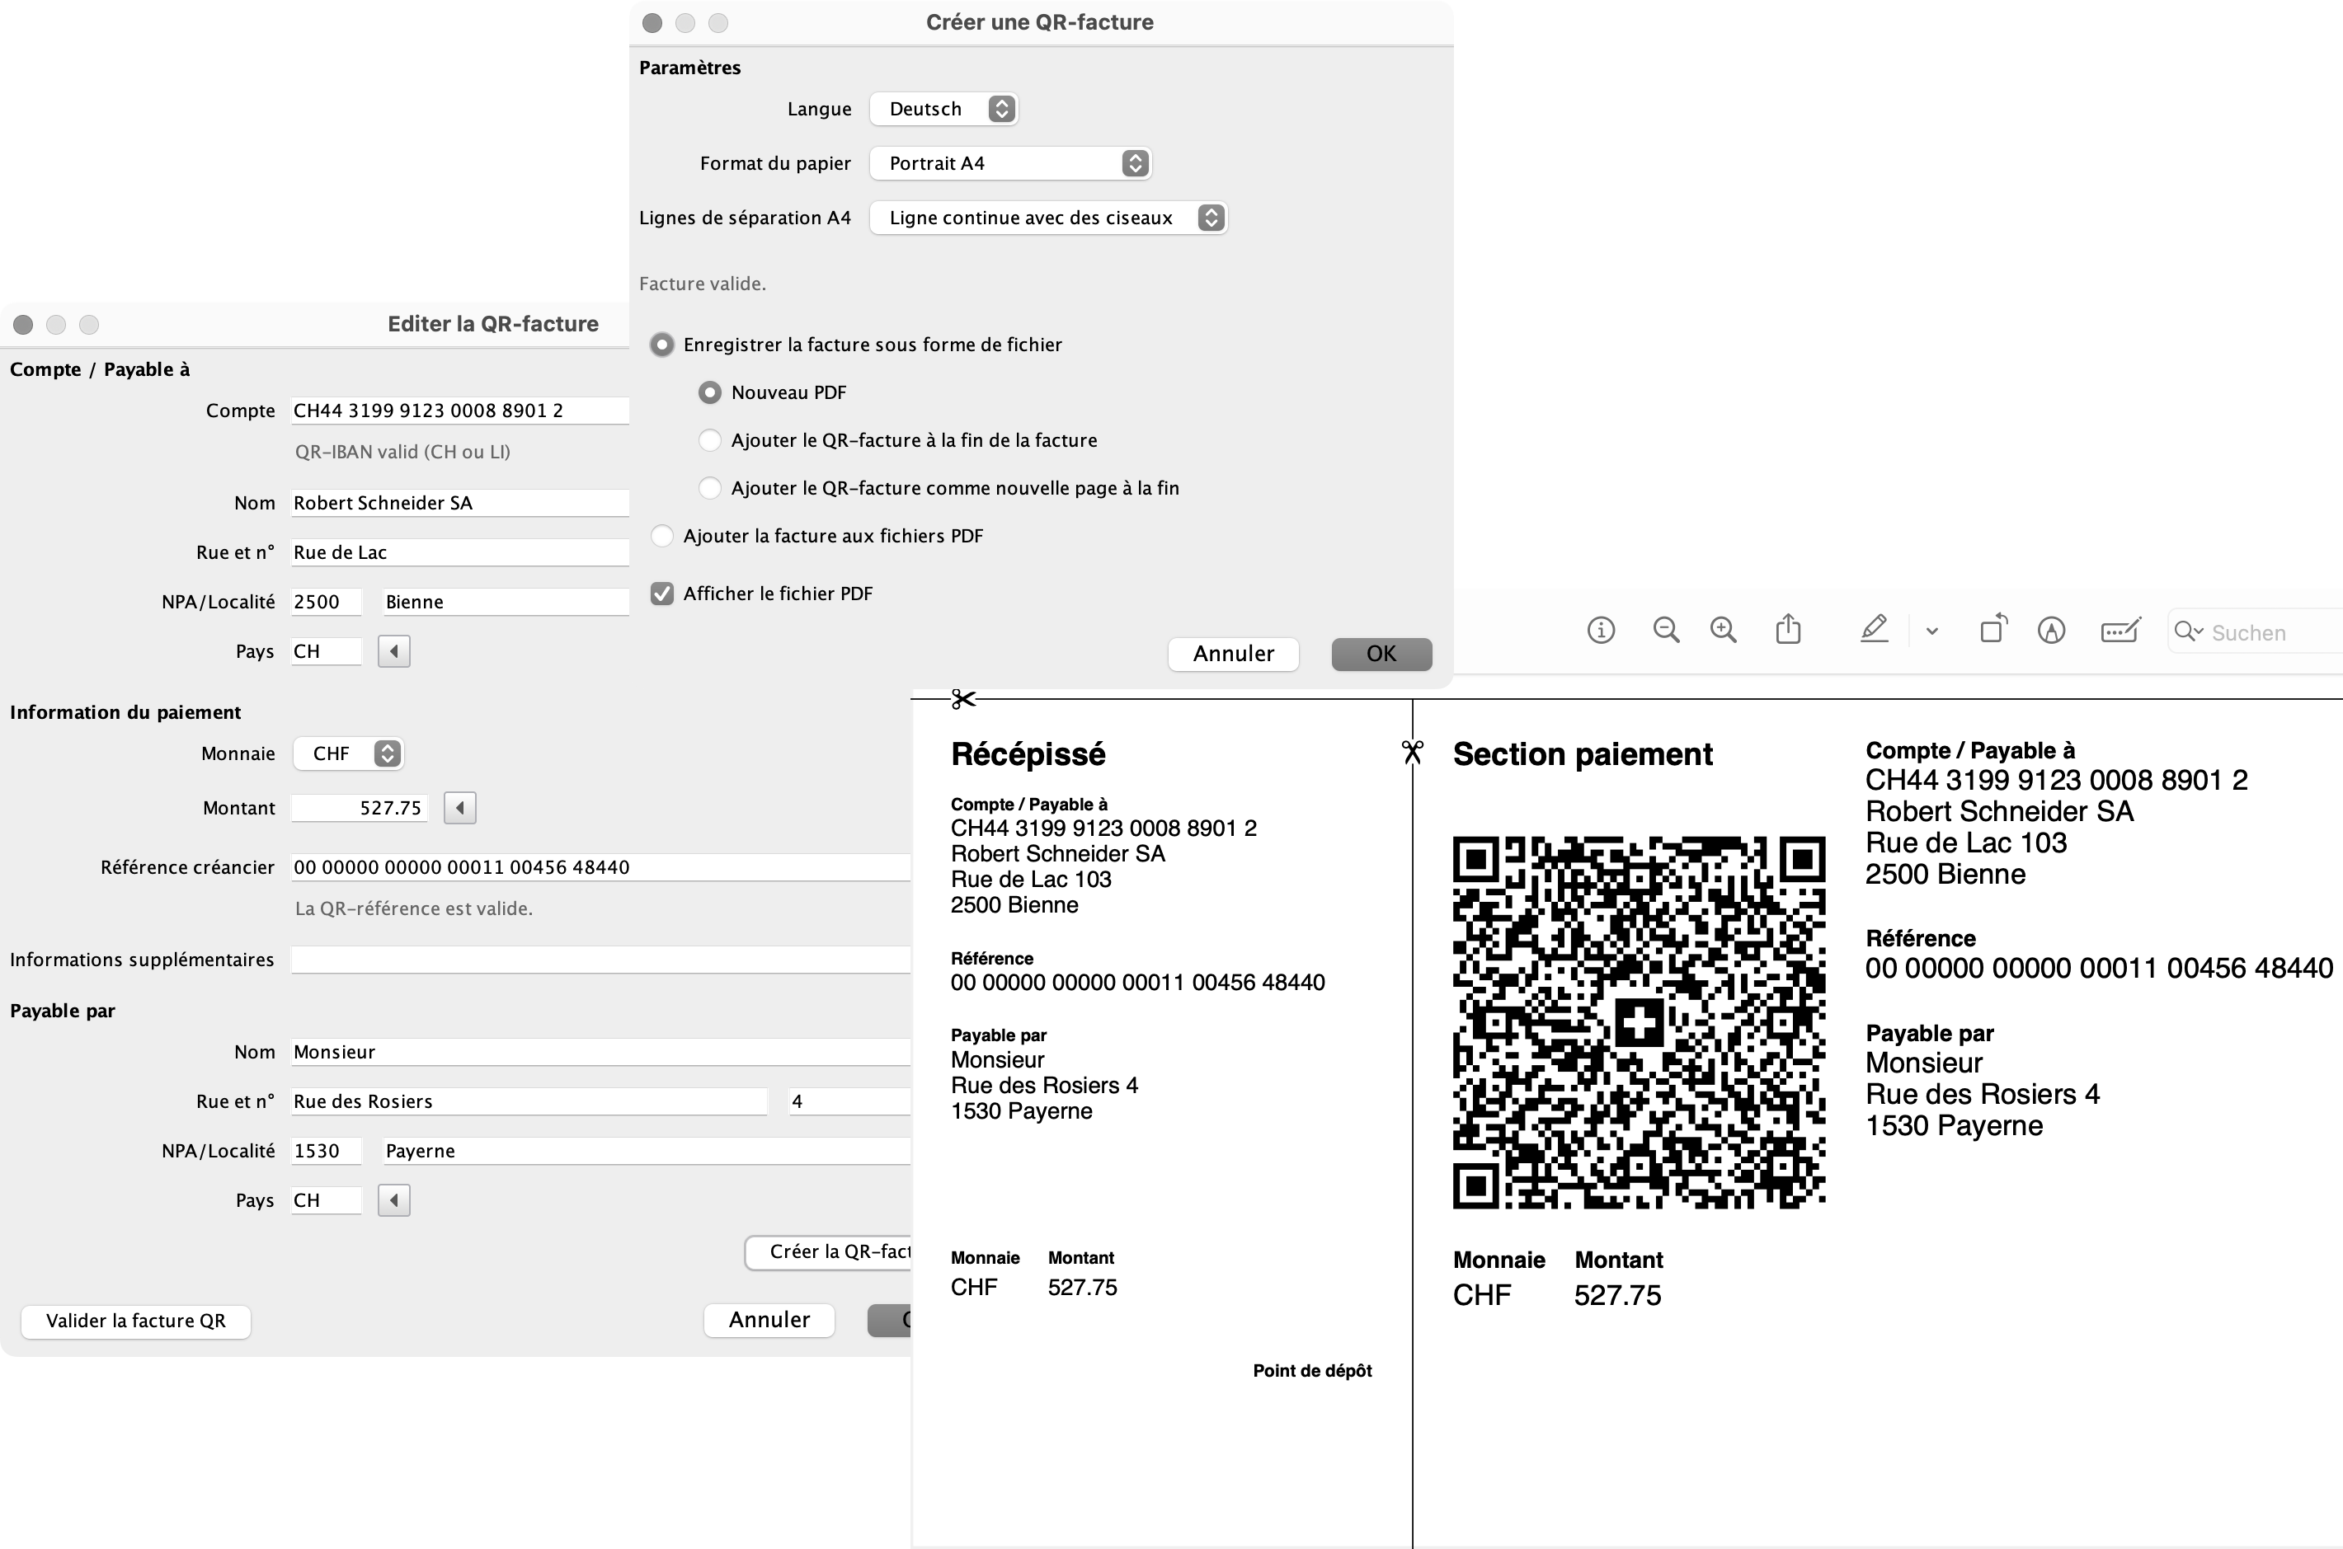The image size is (2343, 1549).
Task: Click the NPA field with 2500
Action: 326,602
